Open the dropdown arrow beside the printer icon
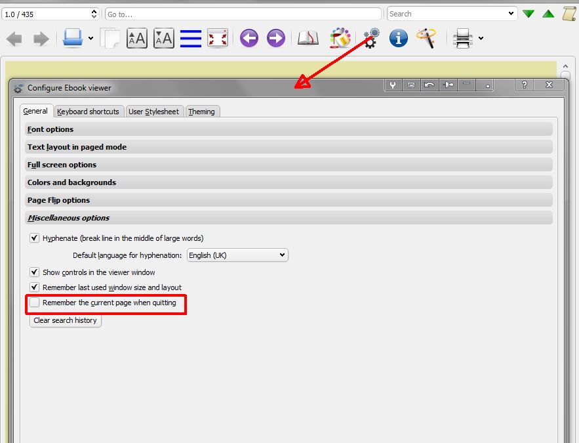Screen dimensions: 579x443 [481, 38]
